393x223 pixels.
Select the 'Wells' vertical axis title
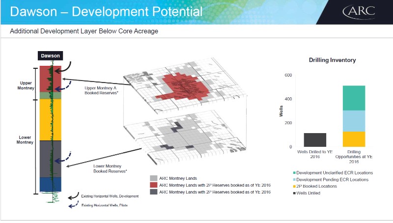click(x=281, y=111)
